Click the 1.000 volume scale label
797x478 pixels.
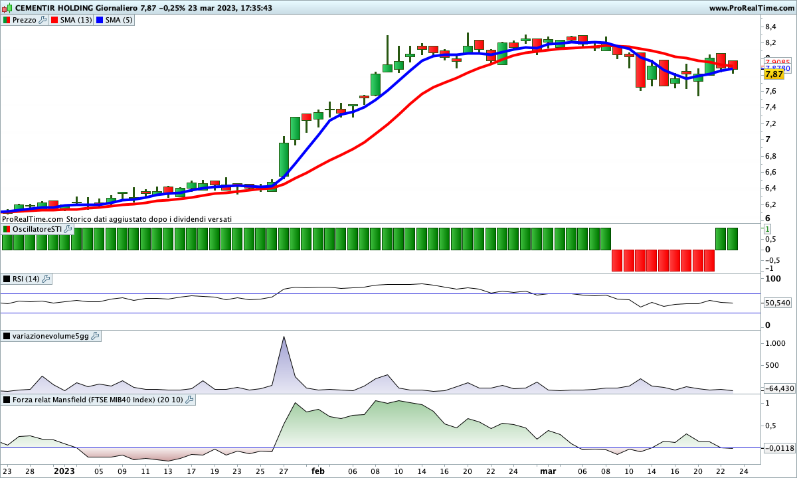[775, 343]
